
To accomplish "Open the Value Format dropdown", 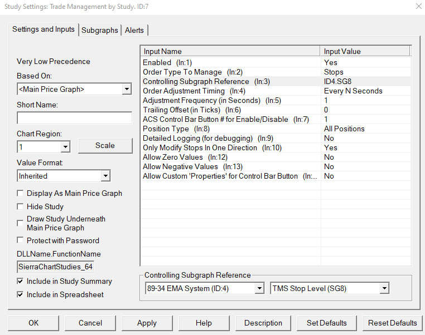I will (105, 176).
